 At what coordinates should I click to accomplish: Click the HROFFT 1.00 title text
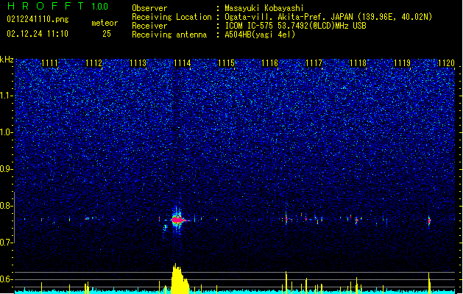pyautogui.click(x=58, y=6)
